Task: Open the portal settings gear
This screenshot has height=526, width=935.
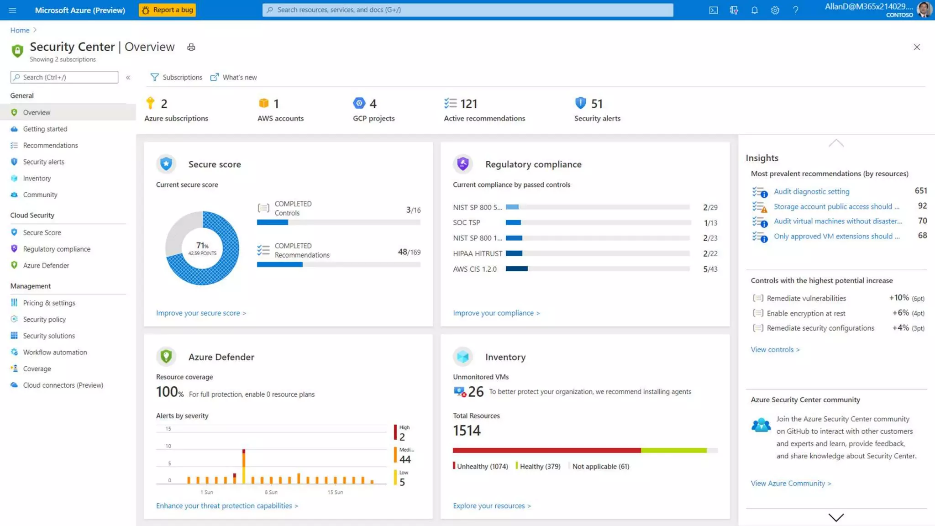Action: point(775,10)
